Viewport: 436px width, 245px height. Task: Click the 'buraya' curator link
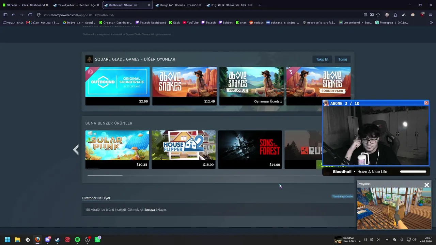[150, 210]
